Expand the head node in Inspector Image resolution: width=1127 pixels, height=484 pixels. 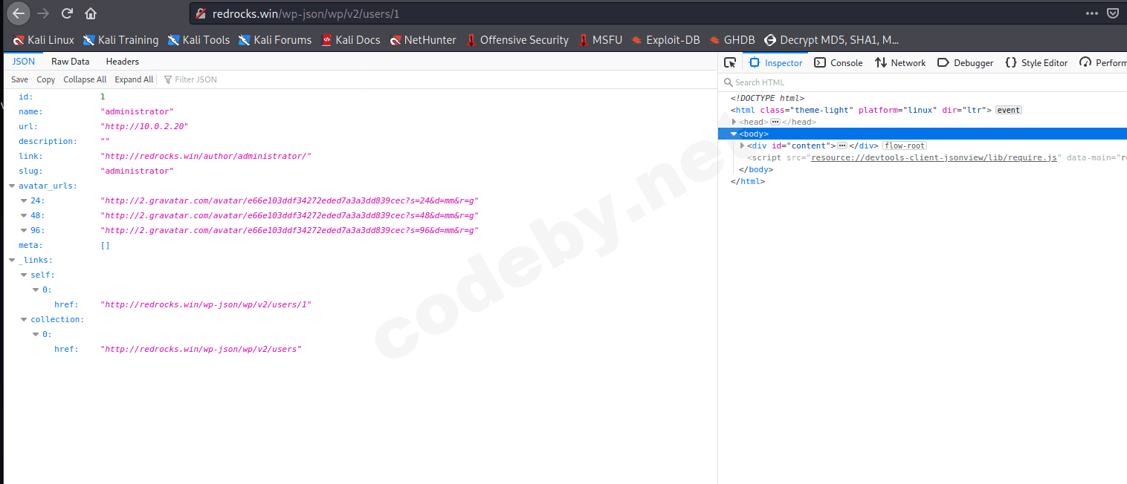click(734, 122)
